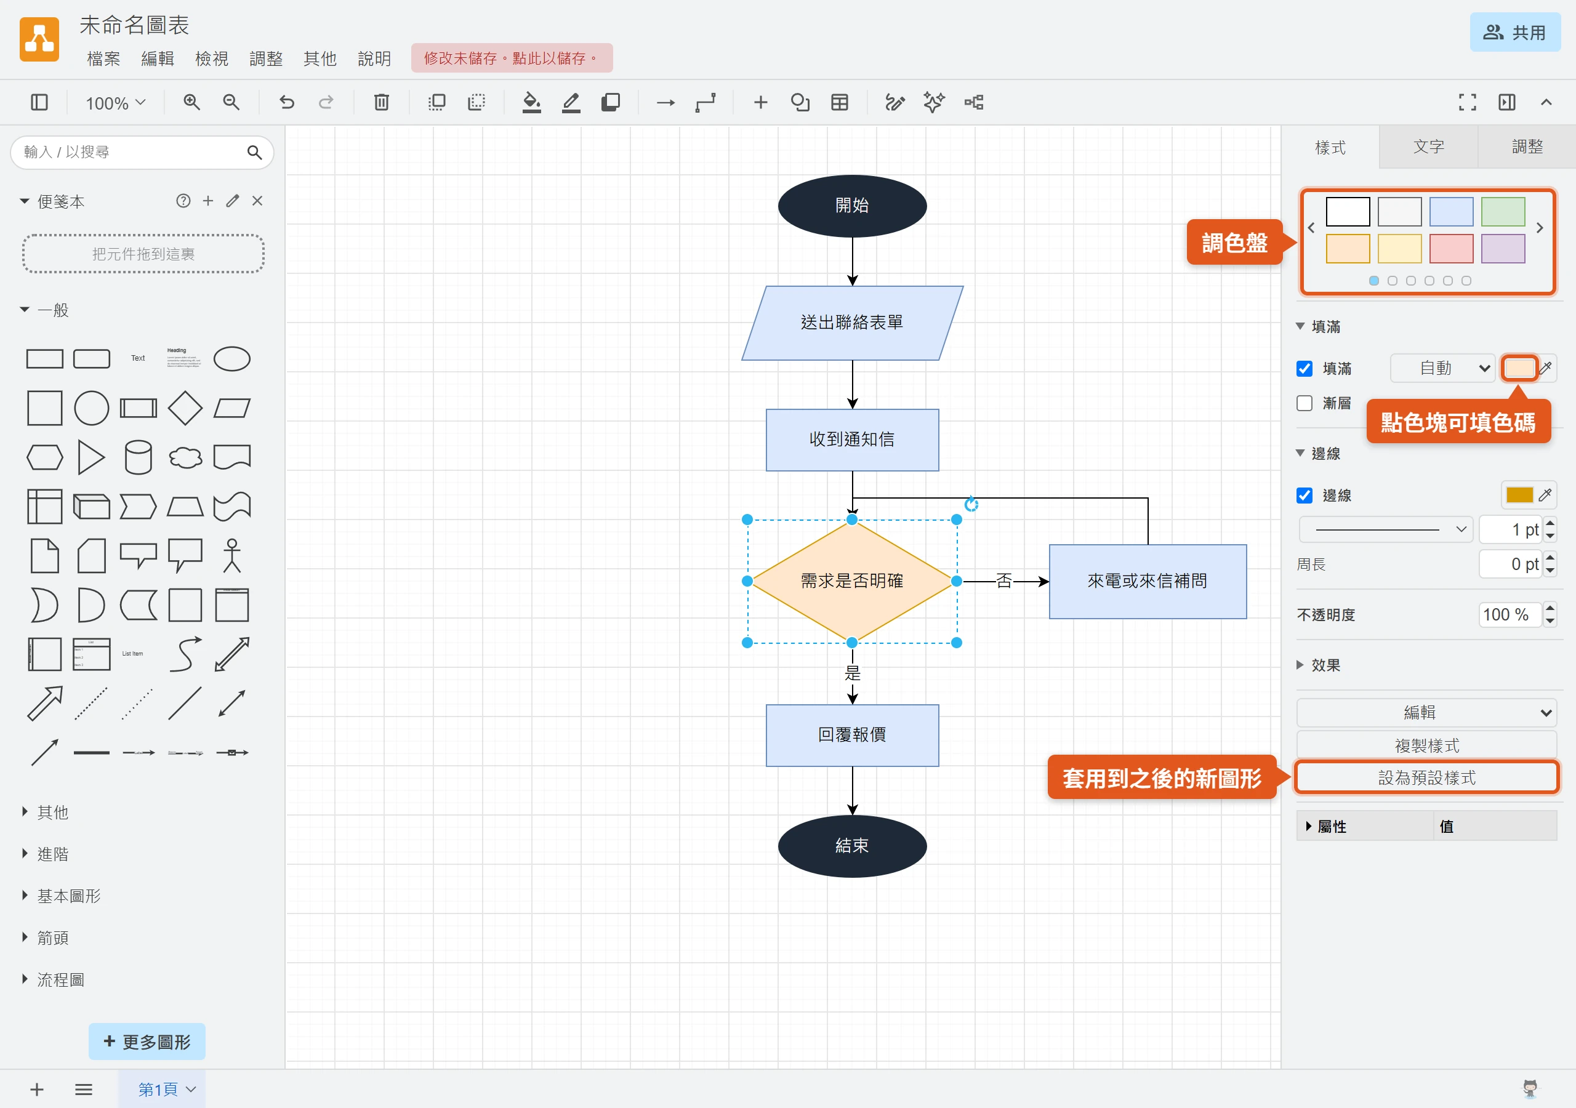Enable the 漸層 gradient checkbox
This screenshot has width=1576, height=1108.
click(x=1304, y=403)
